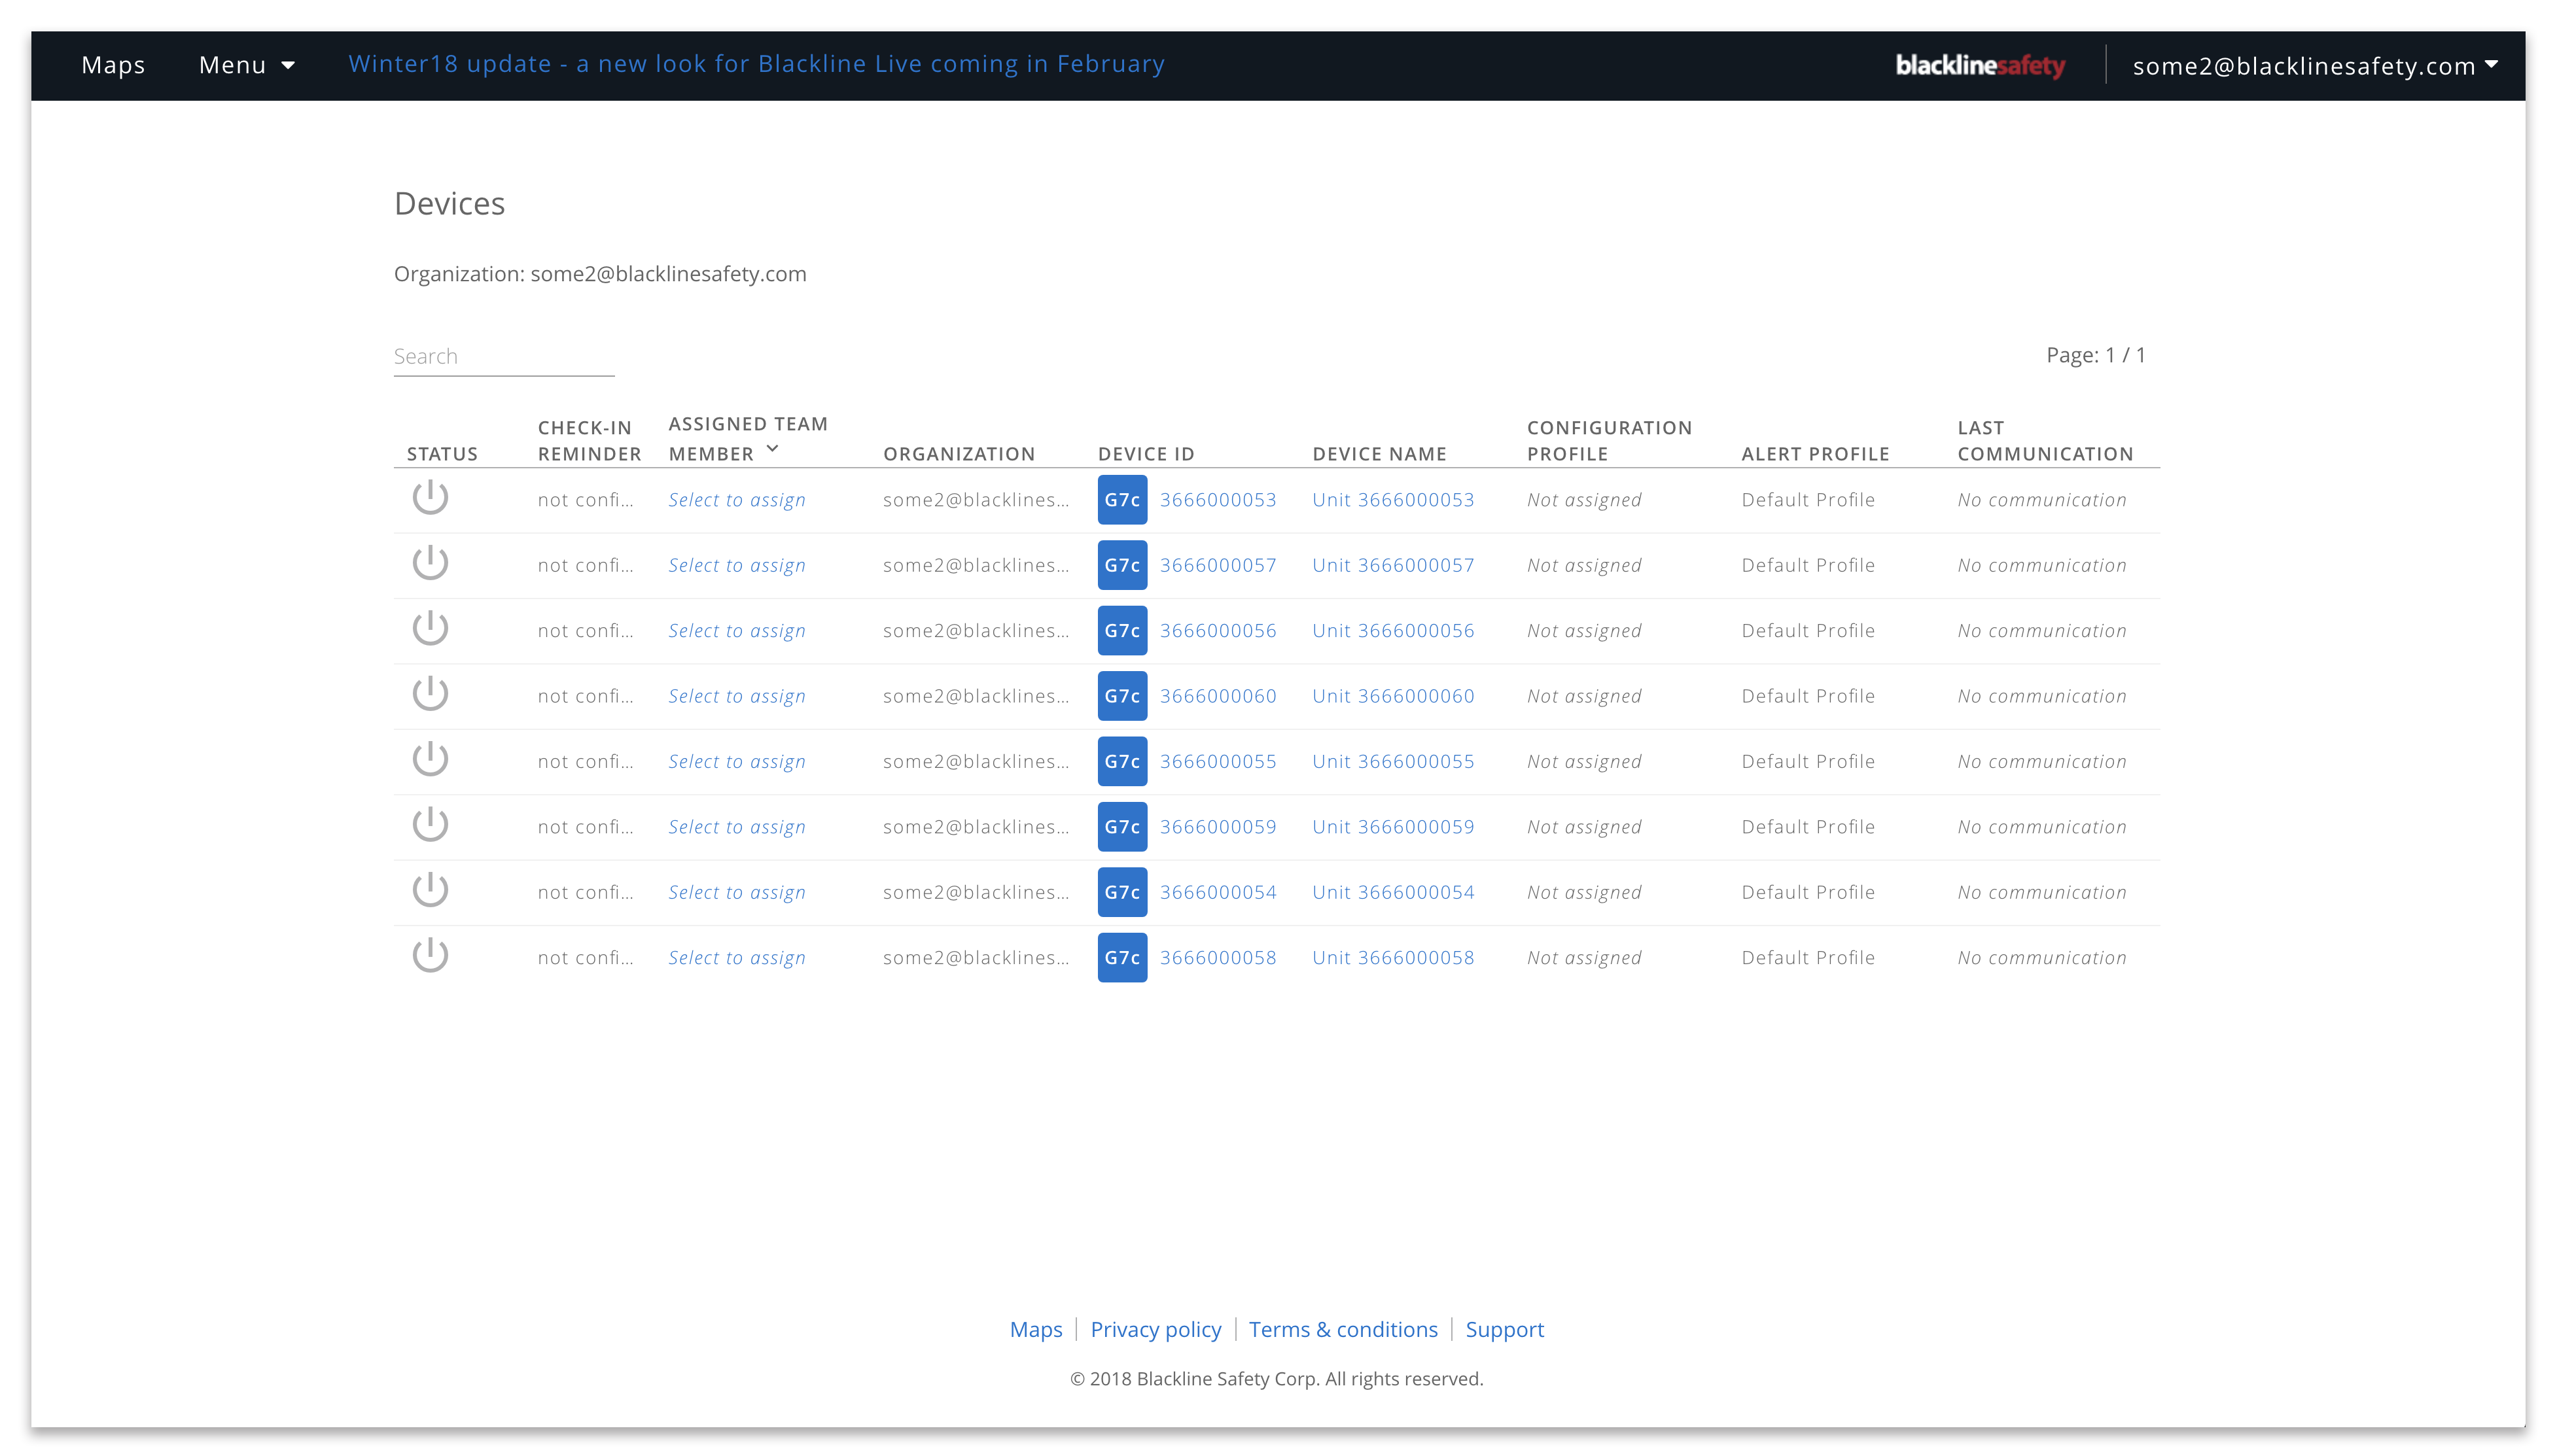Click G7c badge for device 3666000053
Viewport: 2557px width, 1456px height.
coord(1122,500)
